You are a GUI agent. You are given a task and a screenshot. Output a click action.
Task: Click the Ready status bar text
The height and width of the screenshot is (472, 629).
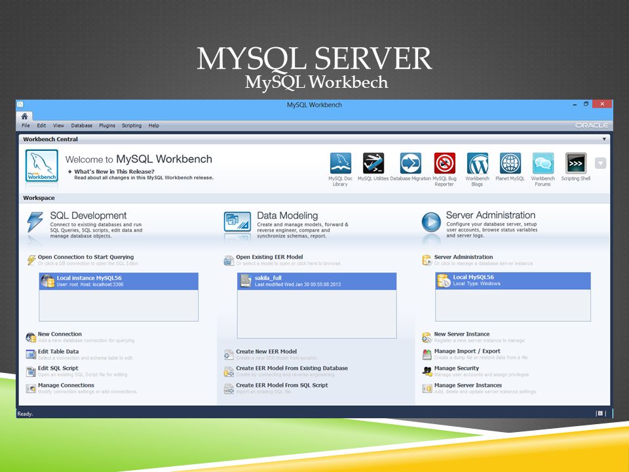point(25,414)
